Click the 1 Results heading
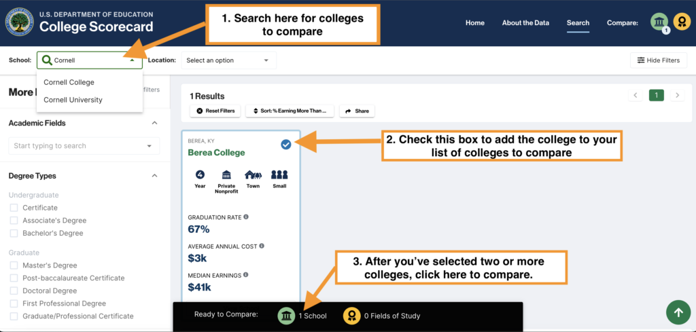This screenshot has height=332, width=696. point(207,96)
